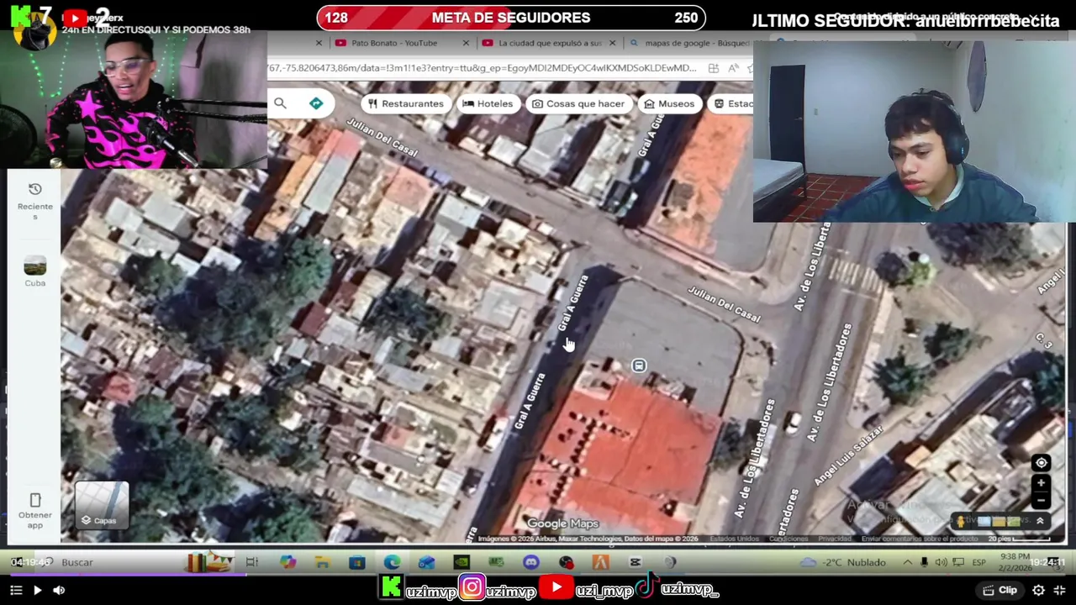Filter map by Museos
The height and width of the screenshot is (605, 1076).
tap(669, 103)
